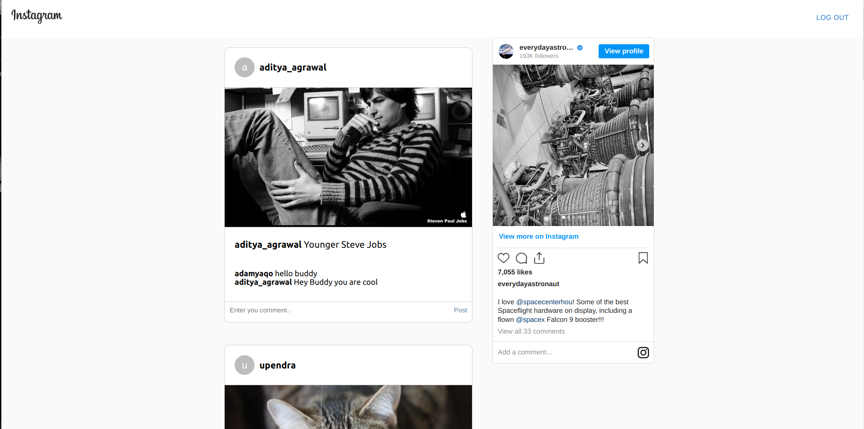Open aditya_agrawal's gray avatar circle

click(x=245, y=67)
